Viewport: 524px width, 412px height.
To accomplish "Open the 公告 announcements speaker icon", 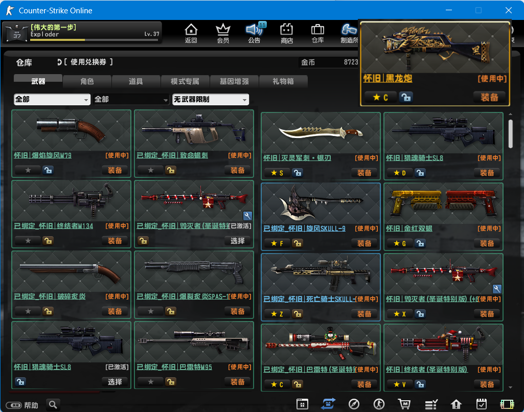I will click(255, 33).
